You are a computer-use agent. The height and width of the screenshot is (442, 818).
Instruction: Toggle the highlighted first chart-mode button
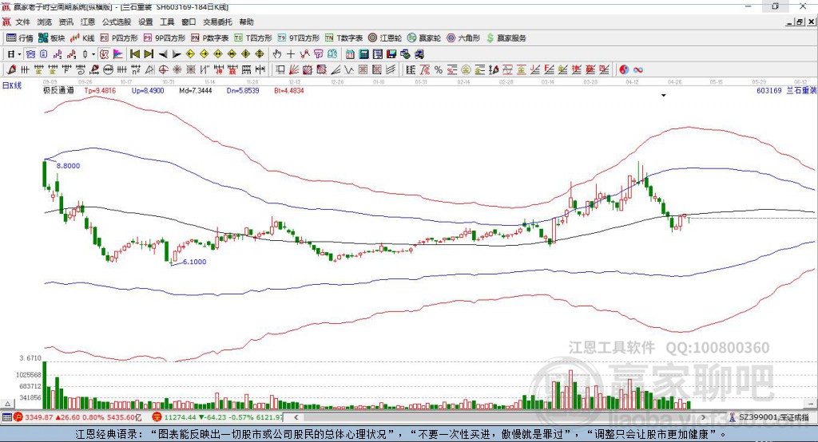tap(30, 54)
